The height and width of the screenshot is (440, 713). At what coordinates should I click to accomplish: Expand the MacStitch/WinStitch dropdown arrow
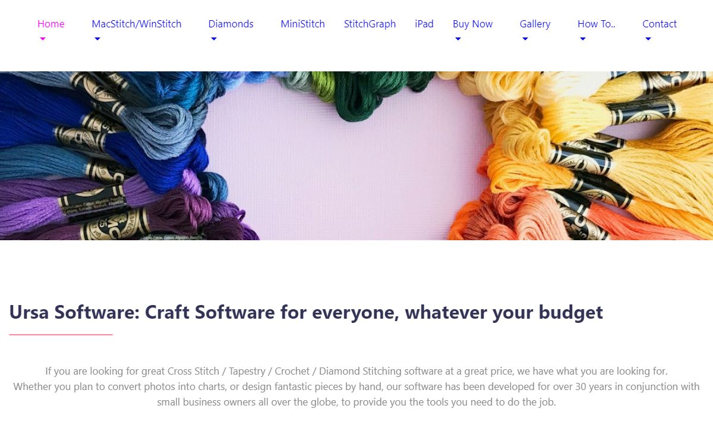(x=97, y=39)
